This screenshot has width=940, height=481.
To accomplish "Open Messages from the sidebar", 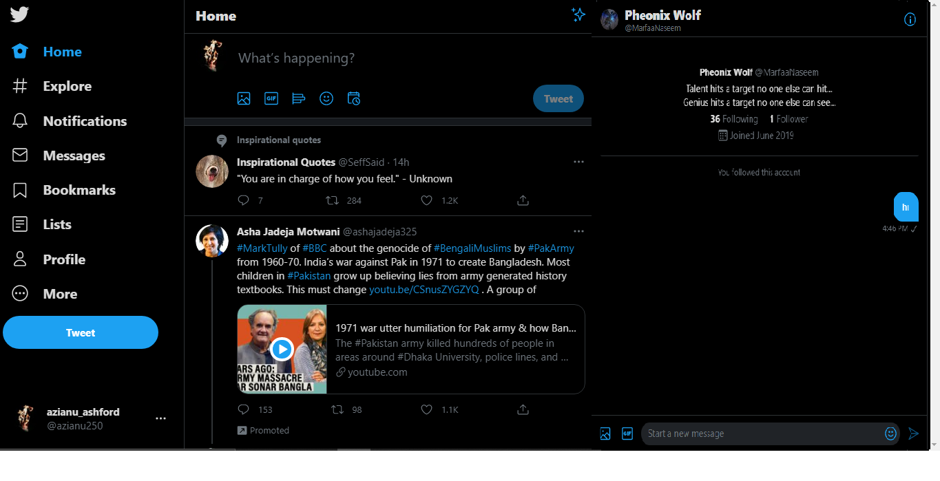I will point(59,156).
